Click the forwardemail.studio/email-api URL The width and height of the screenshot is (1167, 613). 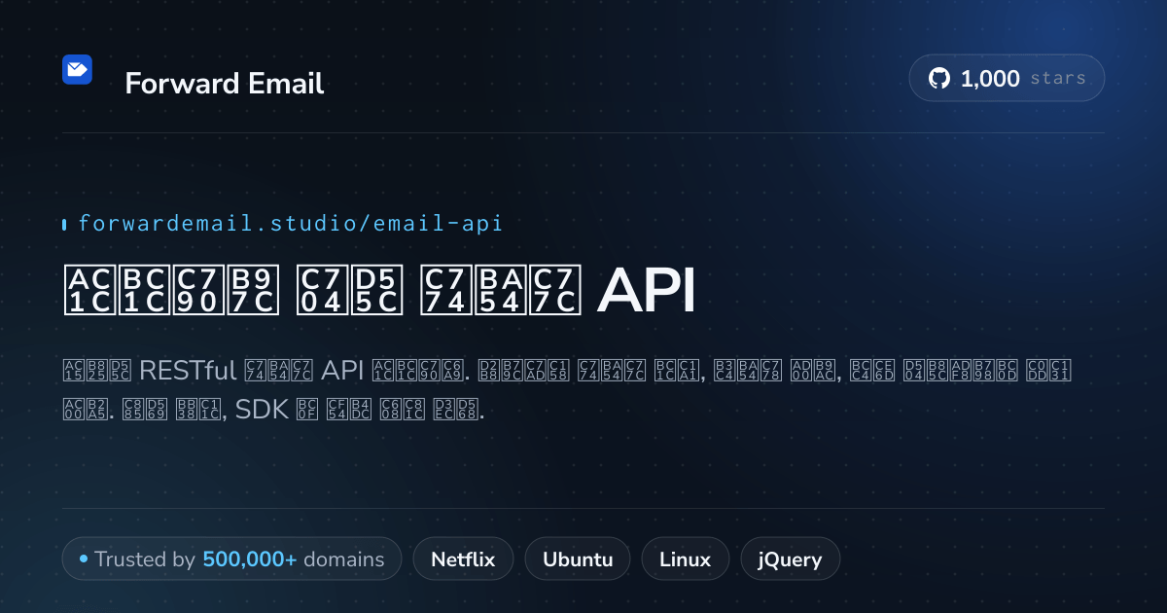[290, 224]
